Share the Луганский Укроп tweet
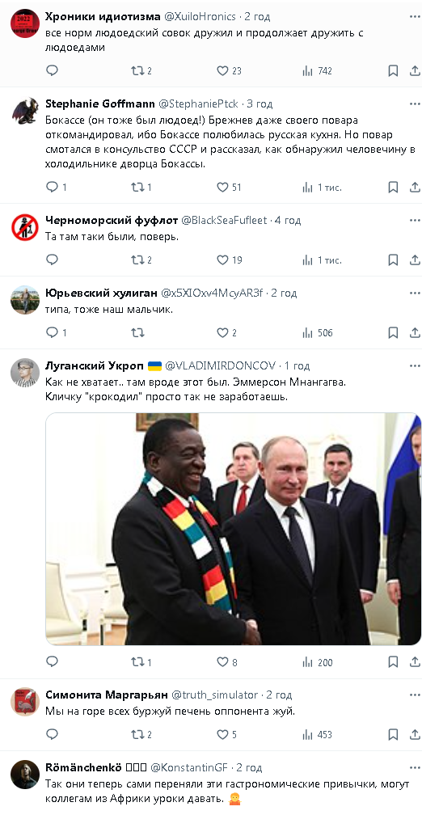 [x=415, y=661]
